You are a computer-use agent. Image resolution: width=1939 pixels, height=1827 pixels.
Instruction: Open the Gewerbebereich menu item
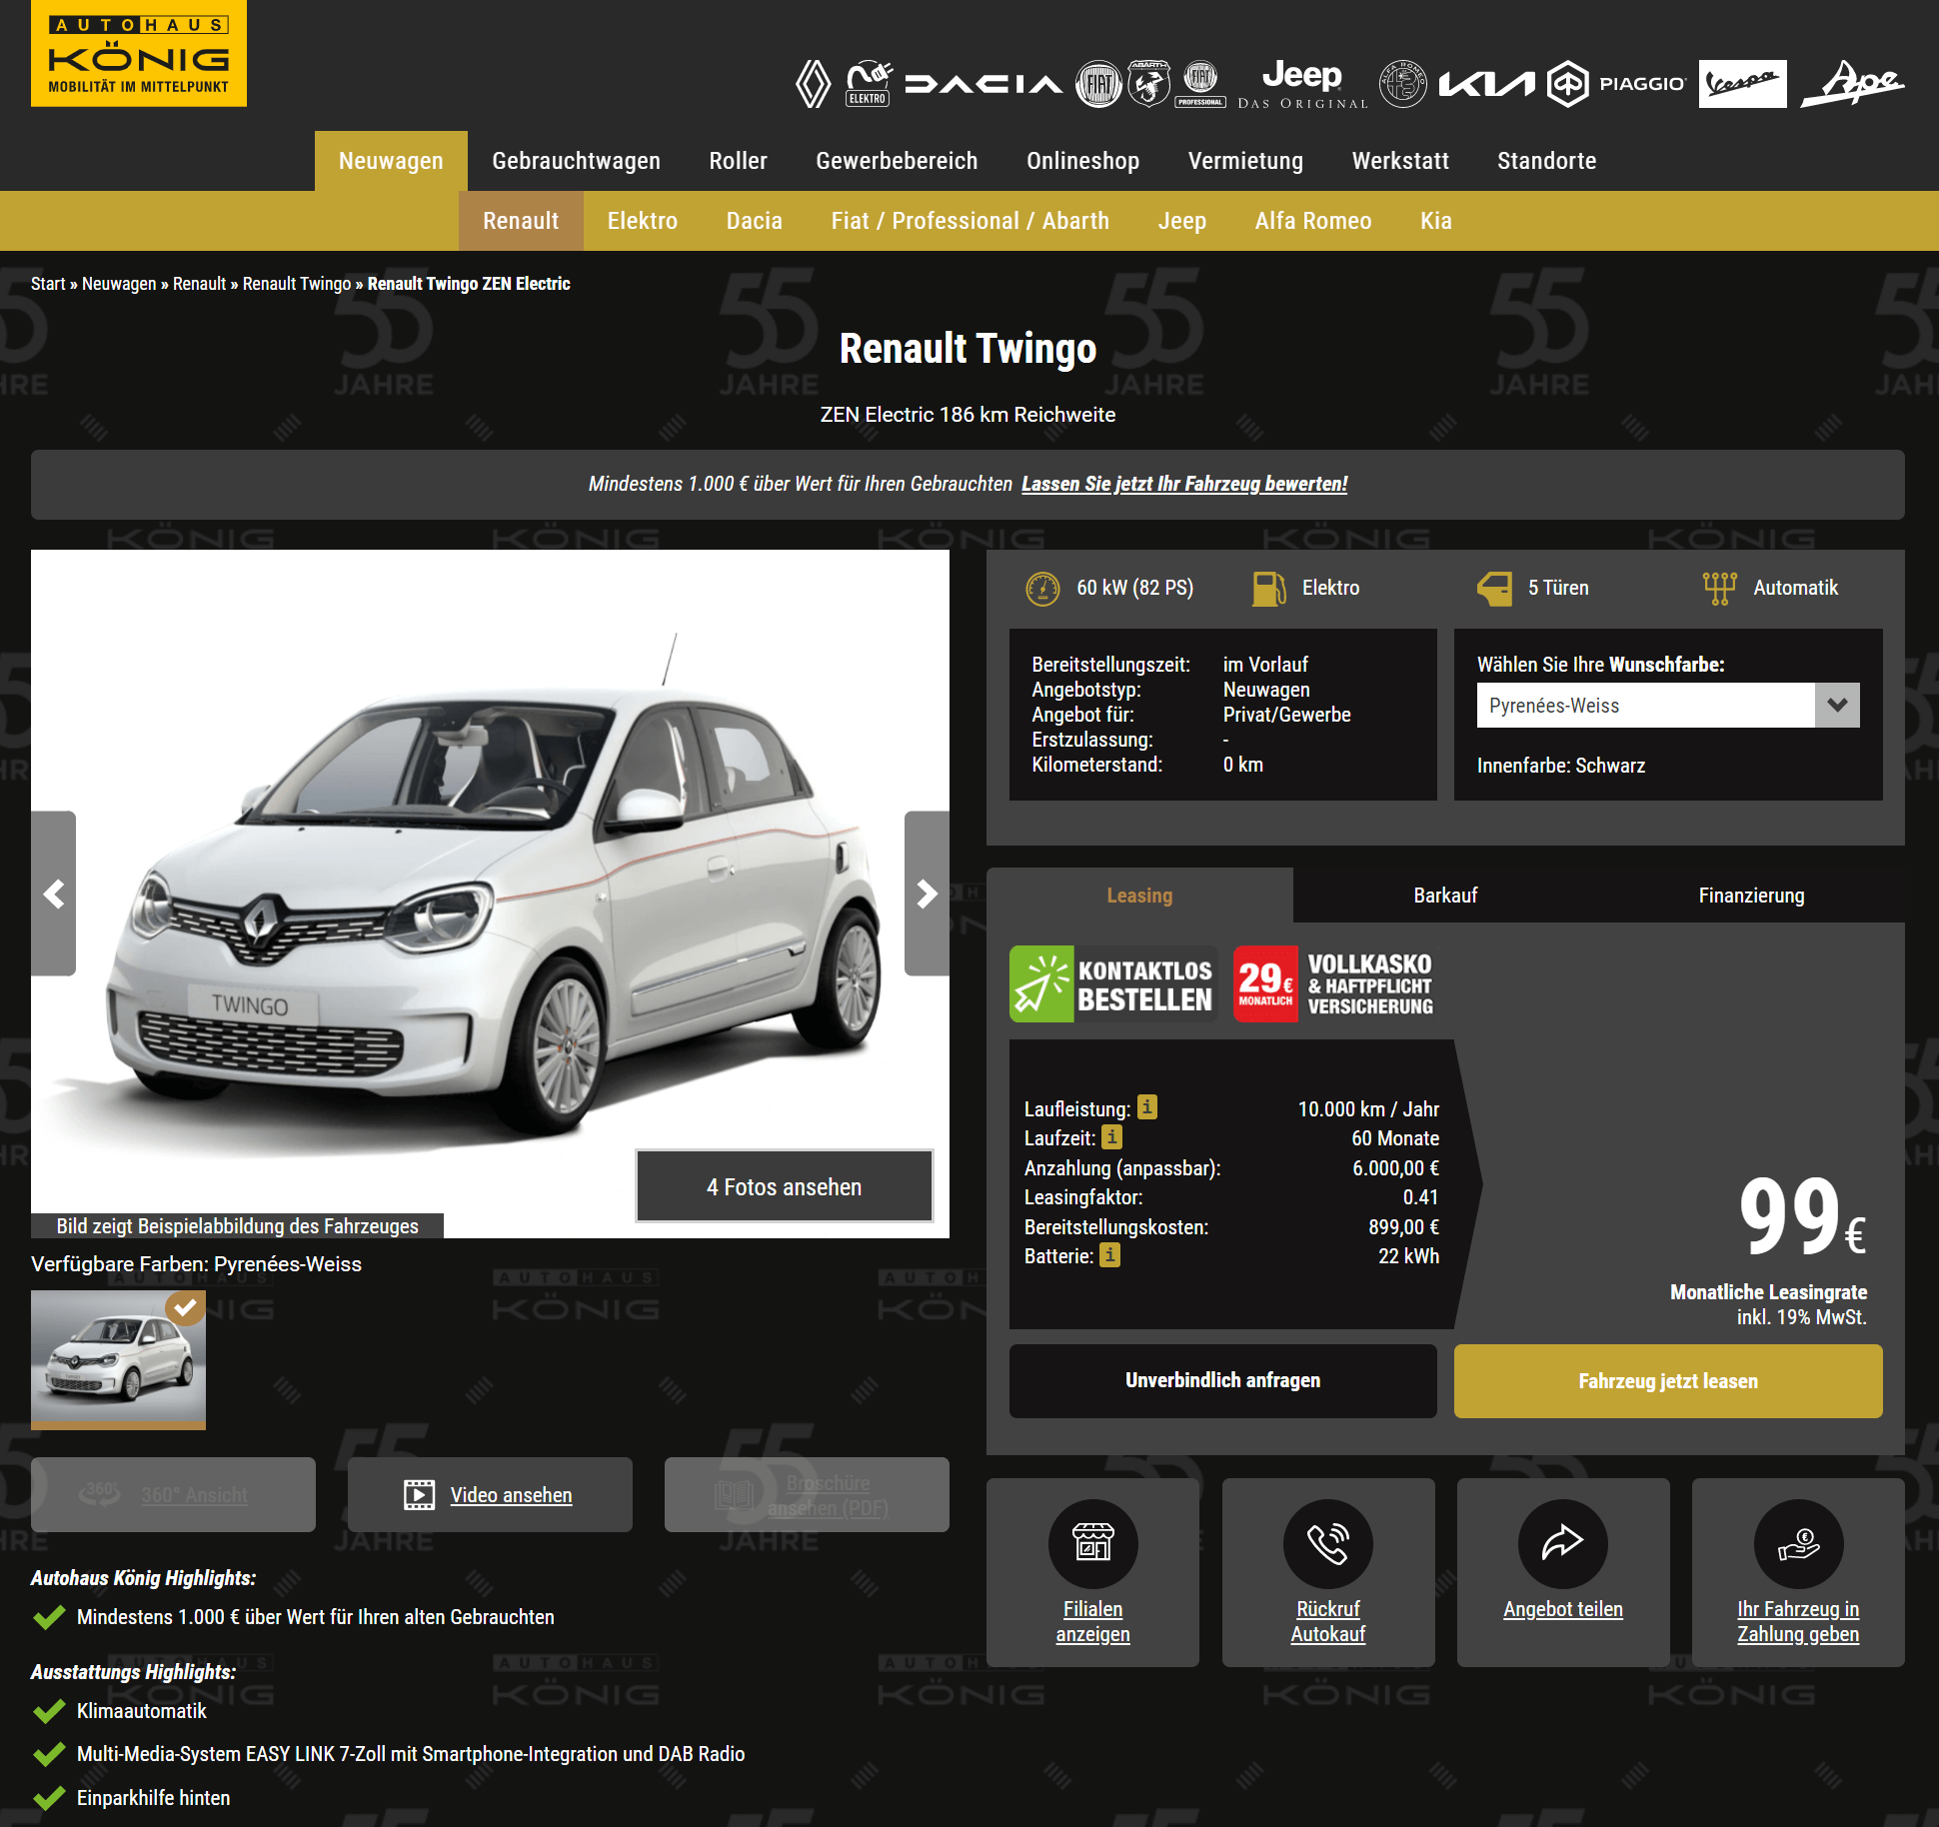(897, 161)
